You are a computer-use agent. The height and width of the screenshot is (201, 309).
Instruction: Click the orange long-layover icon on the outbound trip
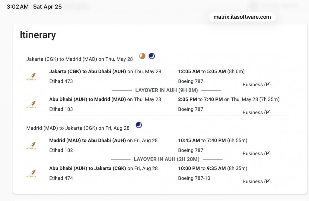pos(142,56)
